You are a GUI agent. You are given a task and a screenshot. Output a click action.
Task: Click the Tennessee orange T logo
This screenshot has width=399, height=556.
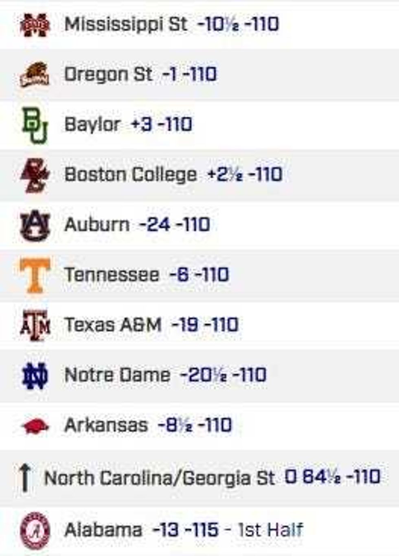click(35, 275)
